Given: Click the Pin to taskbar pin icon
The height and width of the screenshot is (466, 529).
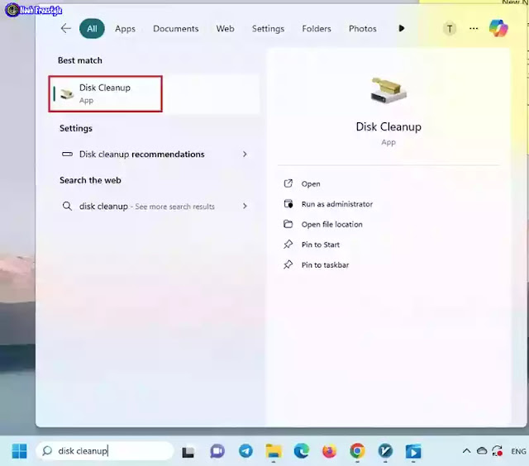Looking at the screenshot, I should (x=288, y=264).
